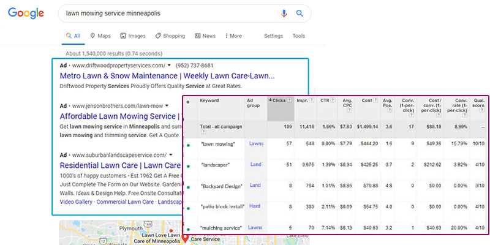Click status dot for "patio block install" keyword
The image size is (490, 245).
[188, 208]
